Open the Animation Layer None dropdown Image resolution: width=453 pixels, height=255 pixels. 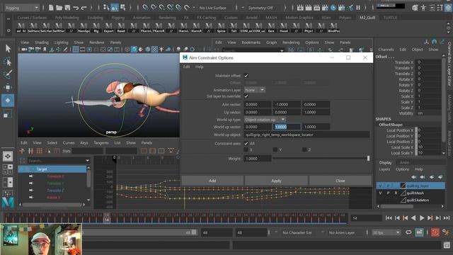(x=255, y=90)
